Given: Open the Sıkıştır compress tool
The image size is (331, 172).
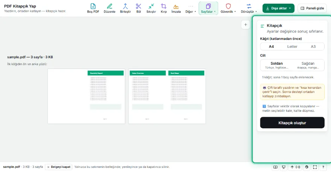Looking at the screenshot, I should pos(151,8).
